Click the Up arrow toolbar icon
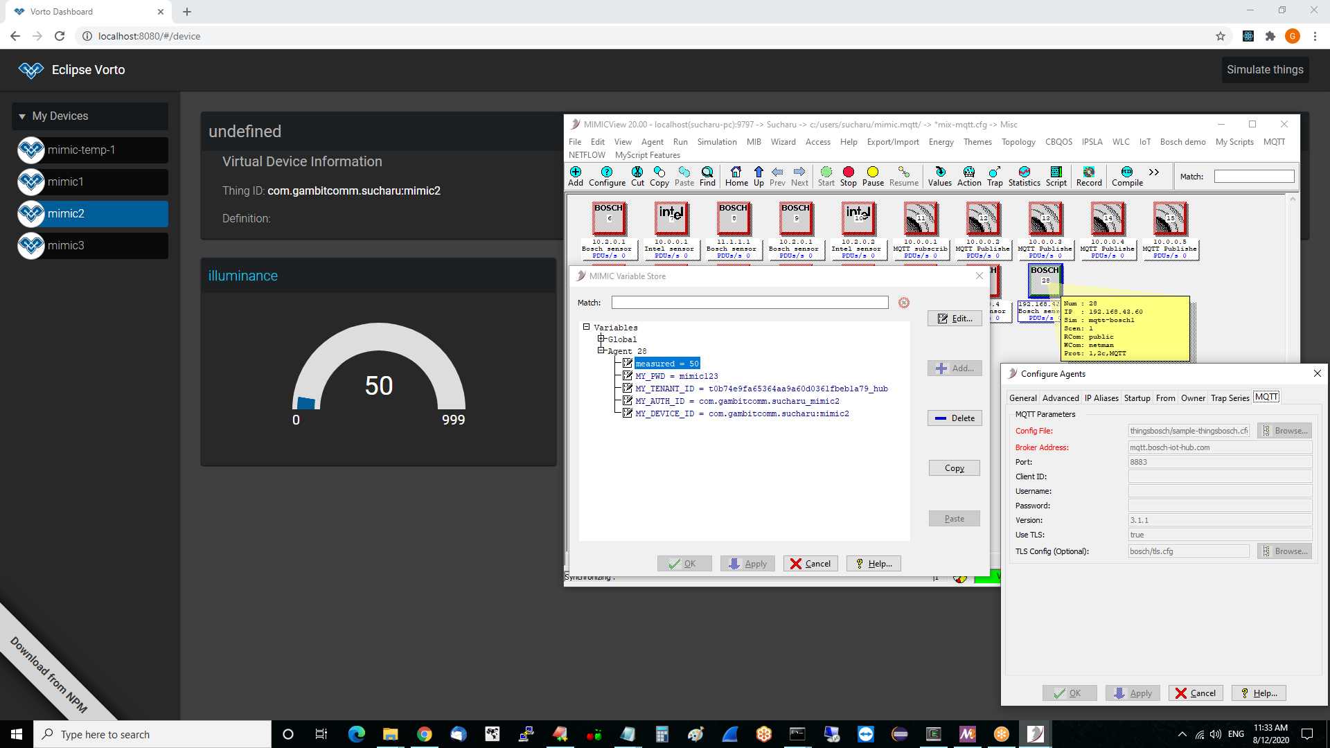 [x=759, y=177]
